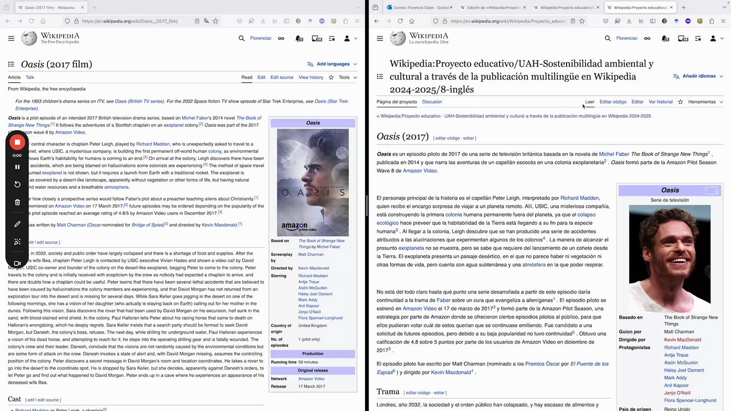Open the Edit source tab
731x411 pixels.
pyautogui.click(x=282, y=77)
